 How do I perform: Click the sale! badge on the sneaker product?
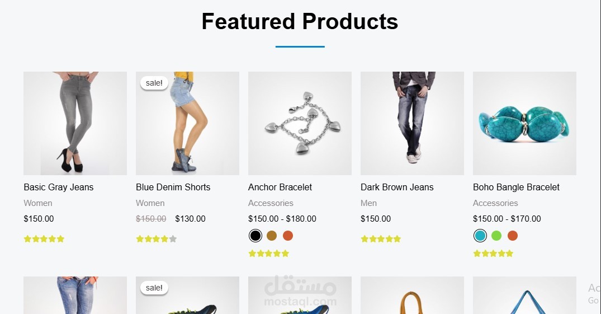tap(154, 288)
